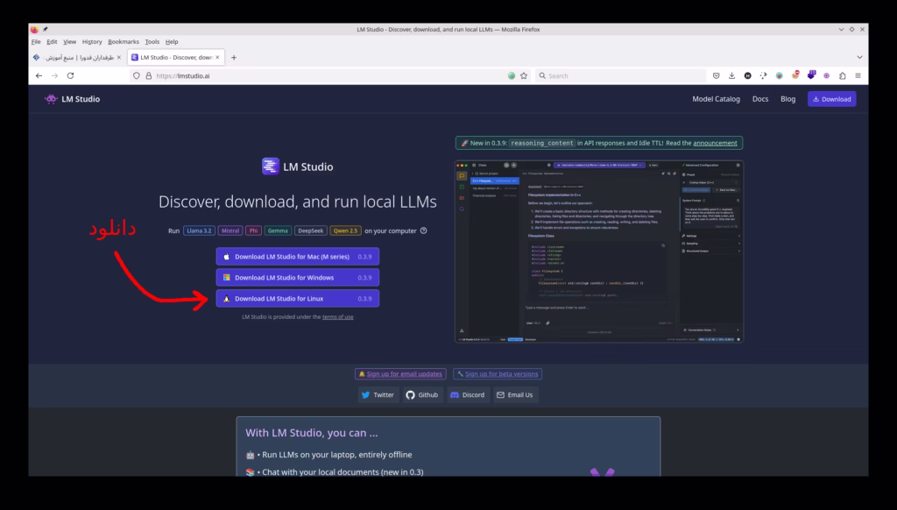The height and width of the screenshot is (510, 897).
Task: Click the LM Studio logo in the navbar
Action: [x=74, y=99]
